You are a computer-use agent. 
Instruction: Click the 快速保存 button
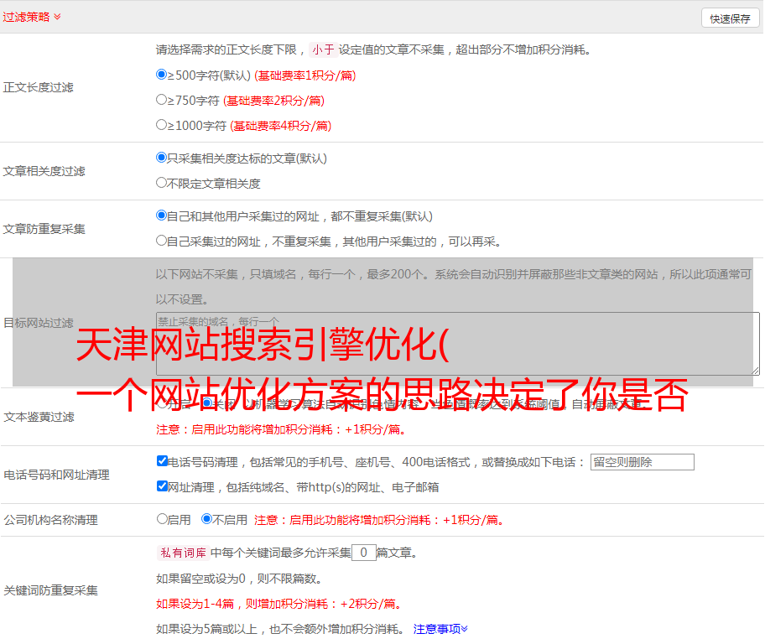730,18
